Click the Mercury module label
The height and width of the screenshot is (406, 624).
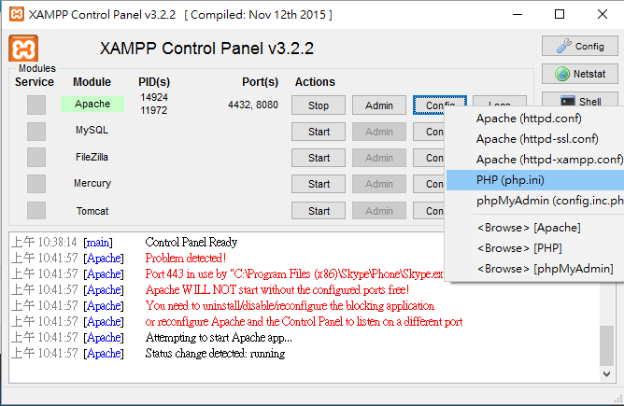point(92,183)
